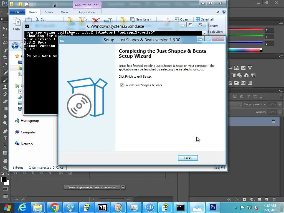
Task: Add an Exposure adjustment
Action: (x=243, y=68)
